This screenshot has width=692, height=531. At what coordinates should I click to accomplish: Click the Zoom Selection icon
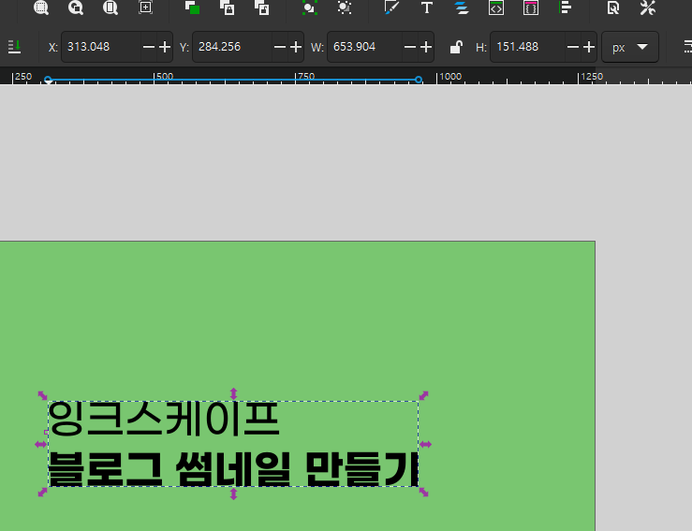click(x=41, y=7)
